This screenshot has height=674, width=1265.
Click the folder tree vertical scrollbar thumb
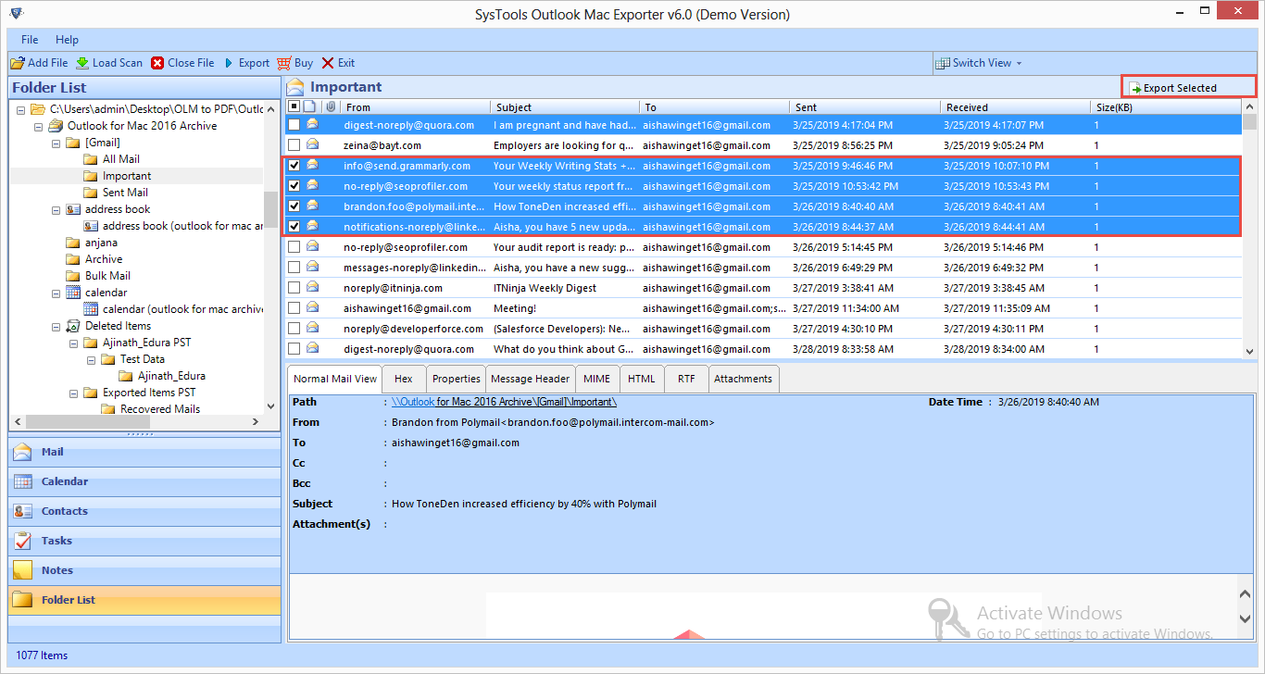pos(271,209)
